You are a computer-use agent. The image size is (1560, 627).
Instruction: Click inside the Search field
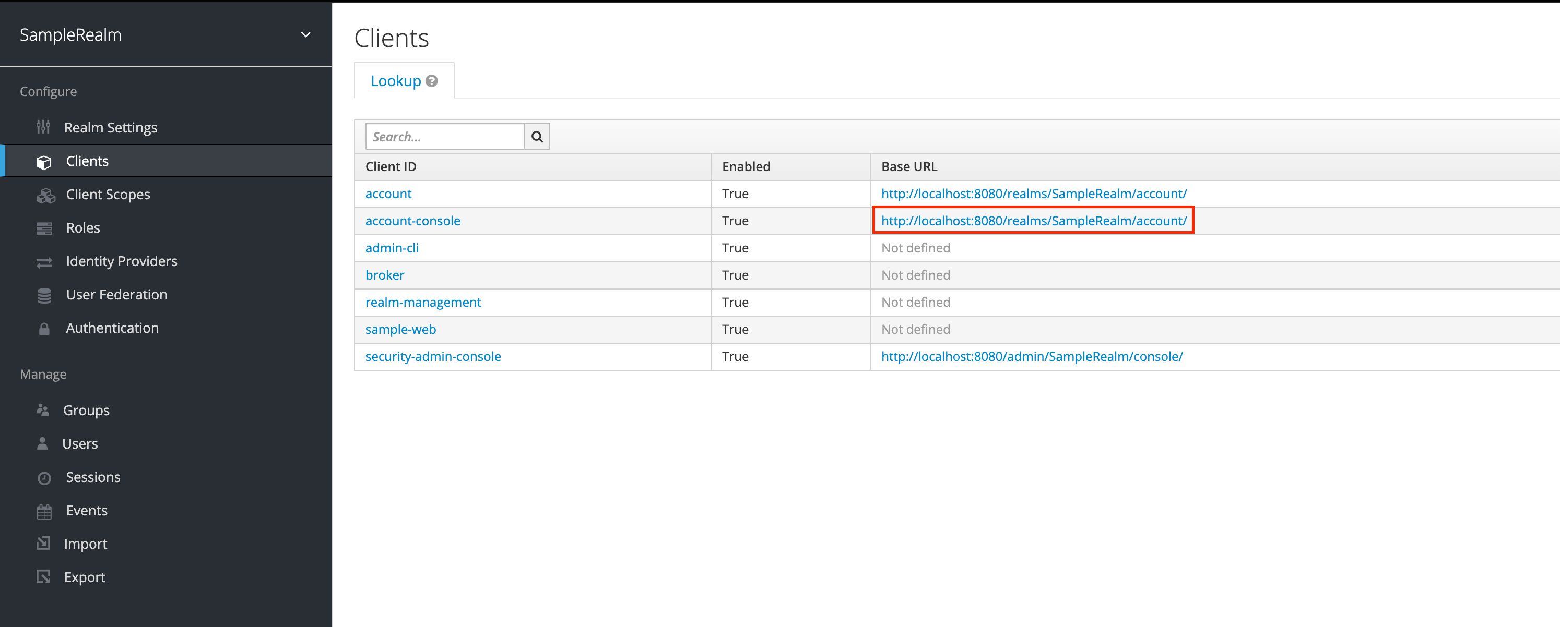(445, 136)
